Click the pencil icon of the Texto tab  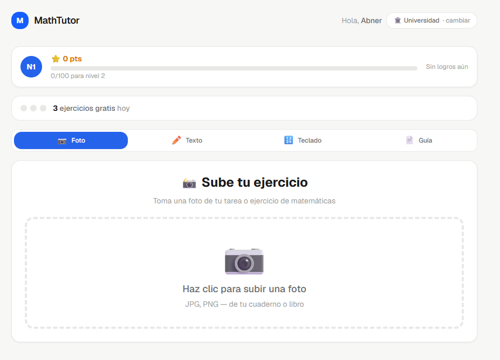[176, 140]
